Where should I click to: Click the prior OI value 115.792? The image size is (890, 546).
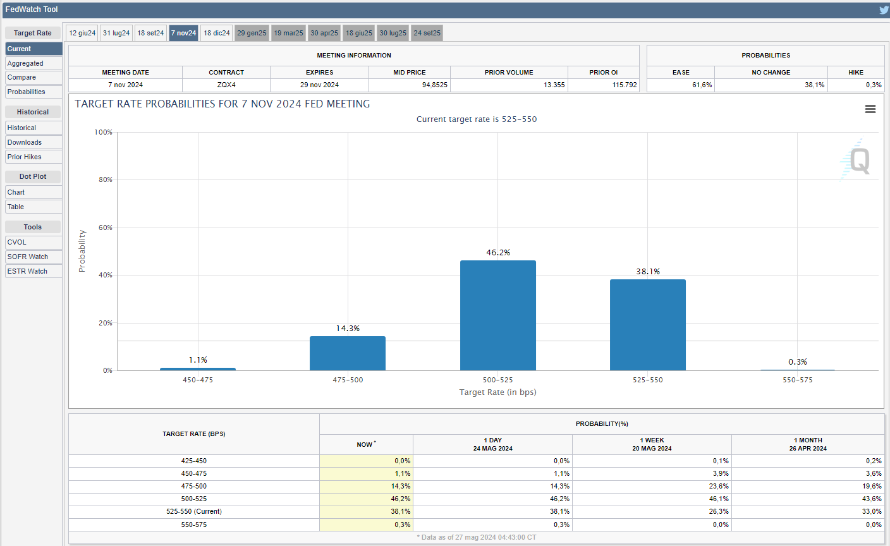tap(625, 85)
